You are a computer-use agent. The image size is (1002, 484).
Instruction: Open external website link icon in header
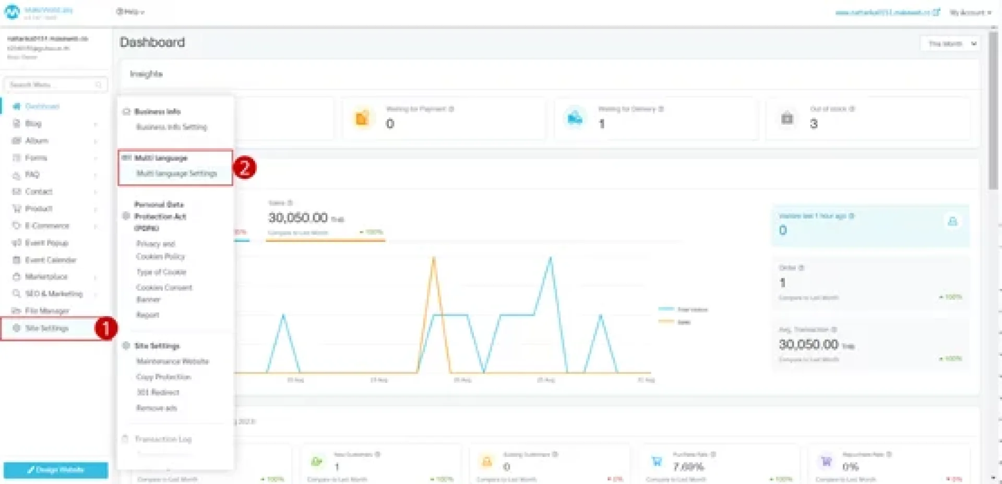pyautogui.click(x=936, y=12)
